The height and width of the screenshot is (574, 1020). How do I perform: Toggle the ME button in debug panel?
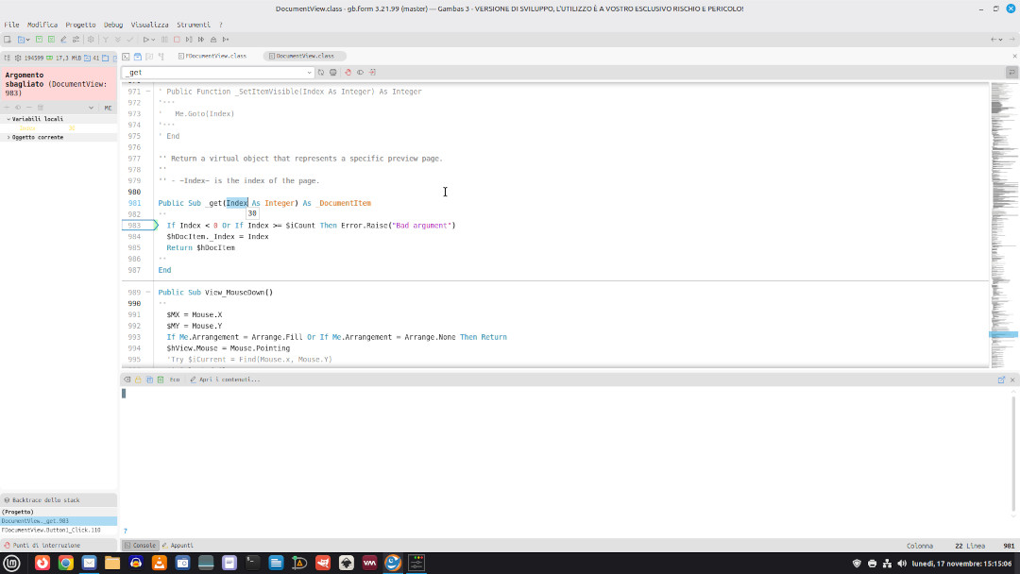108,108
